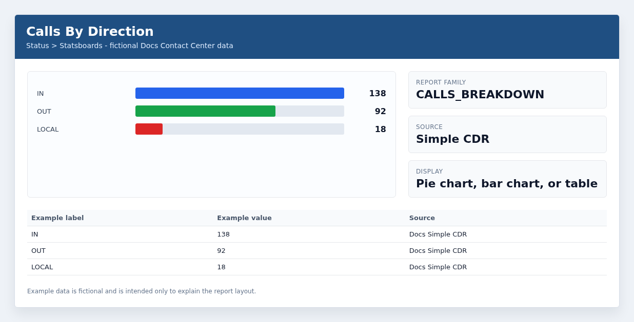Image resolution: width=634 pixels, height=322 pixels.
Task: Click the LOCAL label in the bar chart
Action: pos(48,129)
